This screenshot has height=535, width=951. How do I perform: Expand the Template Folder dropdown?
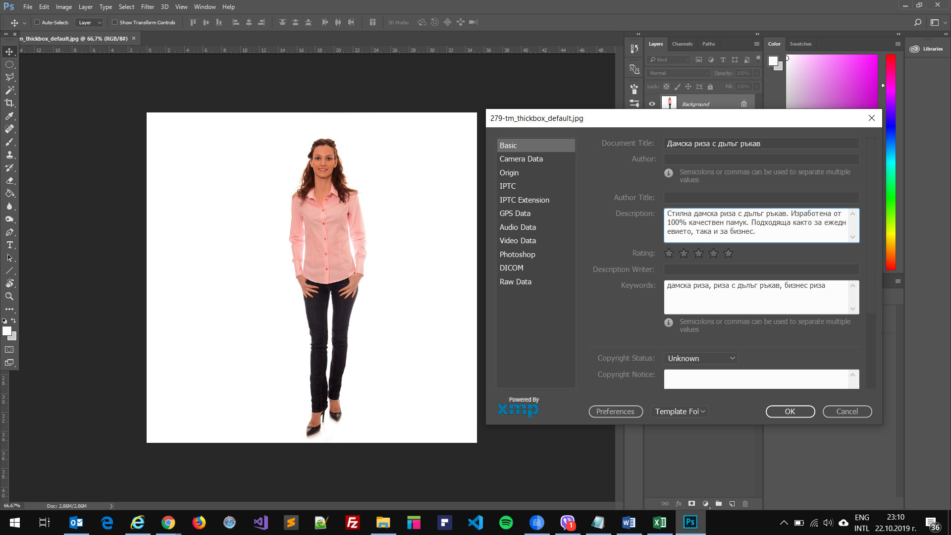[x=680, y=412]
